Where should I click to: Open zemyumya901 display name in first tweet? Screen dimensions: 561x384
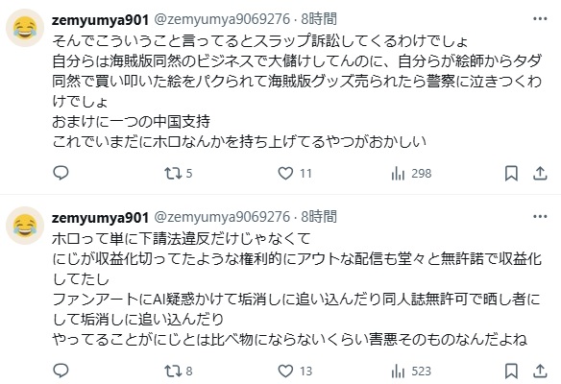coord(100,19)
